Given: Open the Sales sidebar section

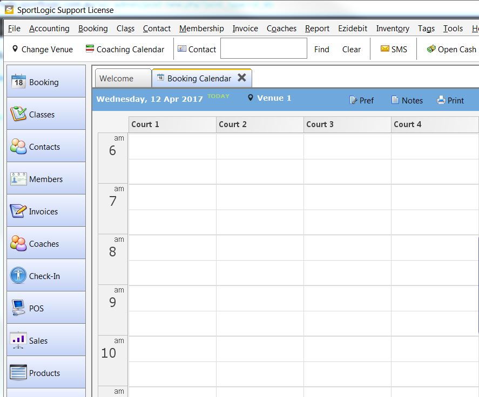Looking at the screenshot, I should (x=46, y=340).
